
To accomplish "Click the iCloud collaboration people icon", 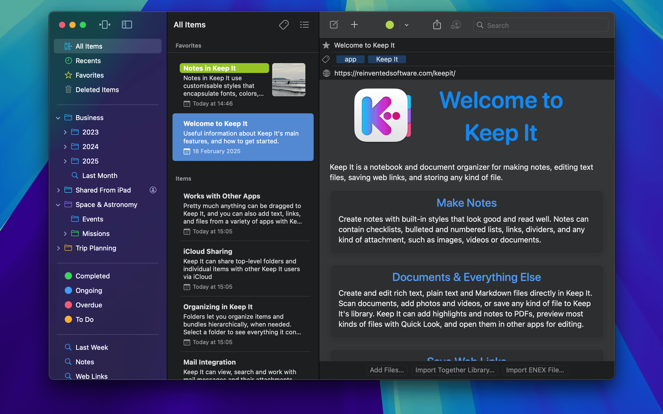I will pyautogui.click(x=456, y=25).
